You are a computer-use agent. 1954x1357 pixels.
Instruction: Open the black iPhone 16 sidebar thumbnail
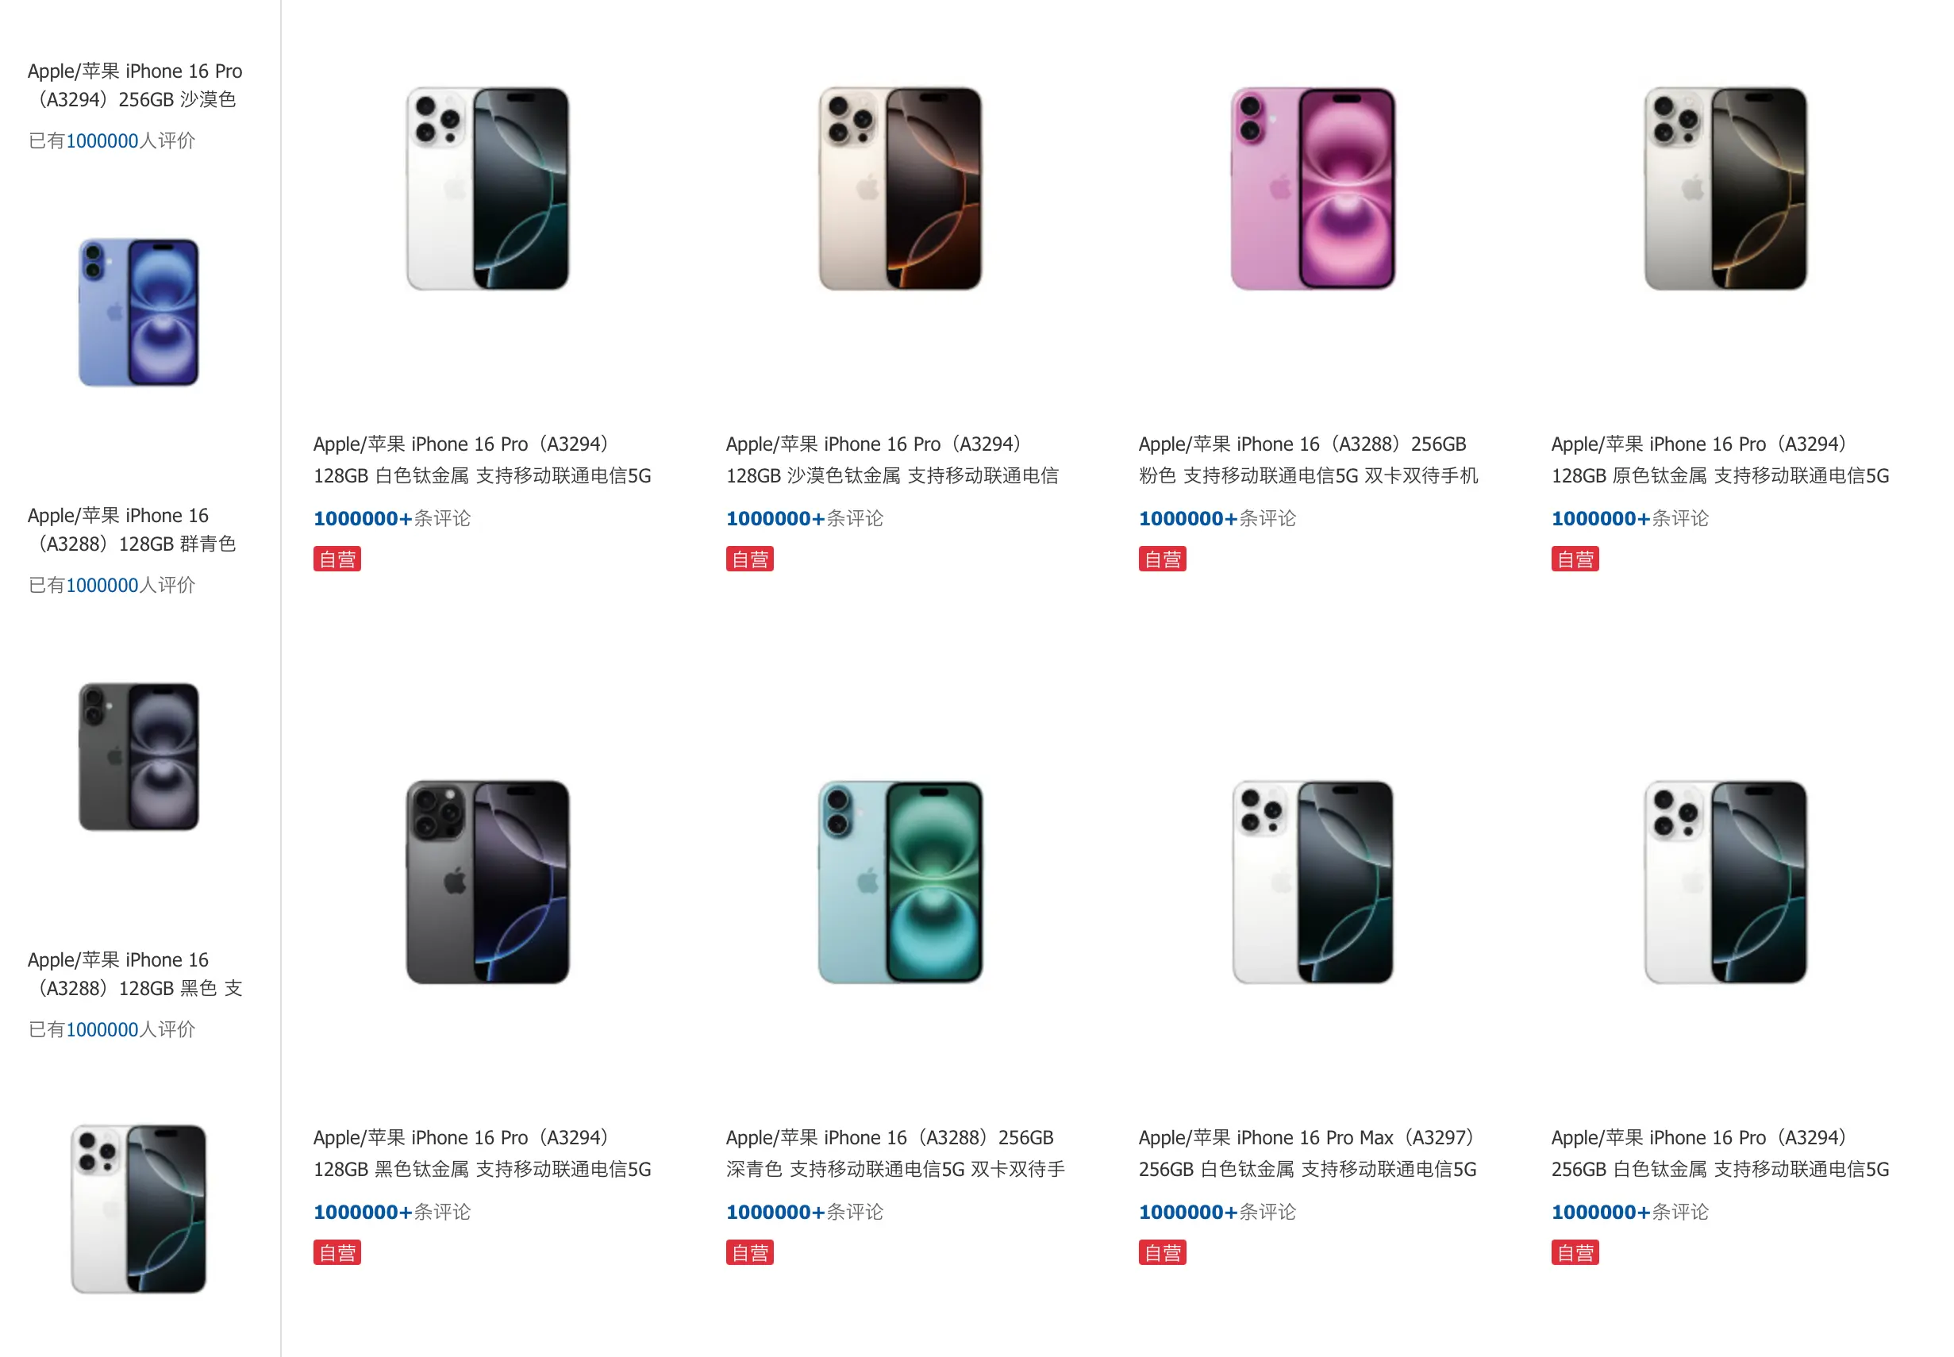(x=139, y=755)
